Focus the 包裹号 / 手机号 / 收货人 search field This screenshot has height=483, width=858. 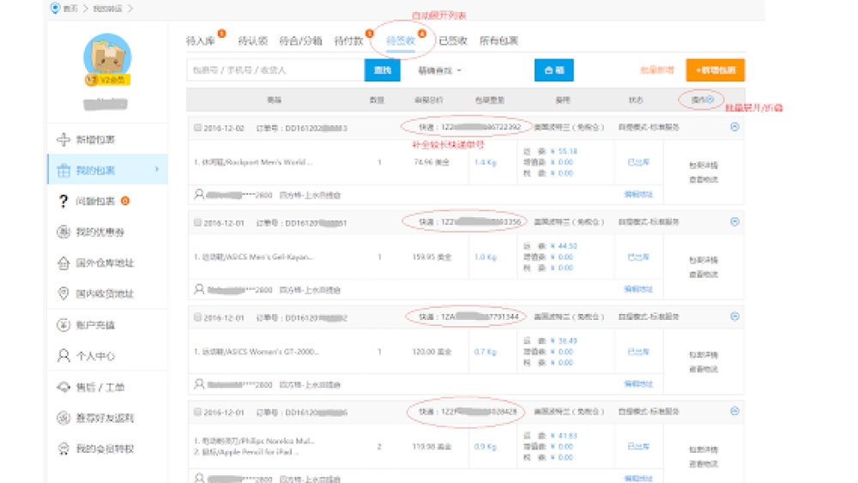pos(275,70)
